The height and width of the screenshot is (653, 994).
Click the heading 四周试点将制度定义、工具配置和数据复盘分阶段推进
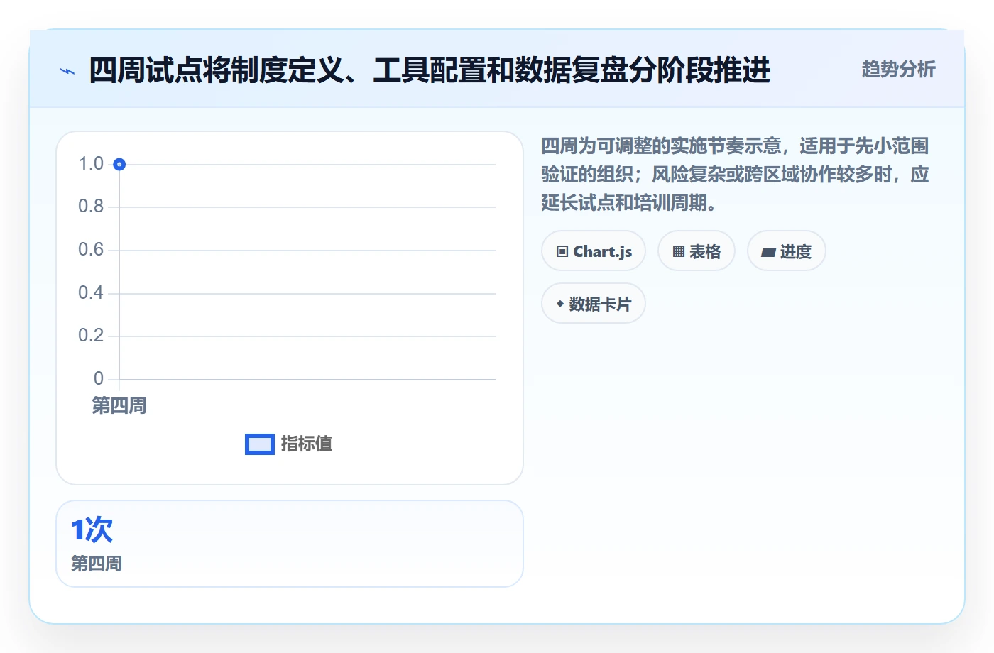(430, 70)
